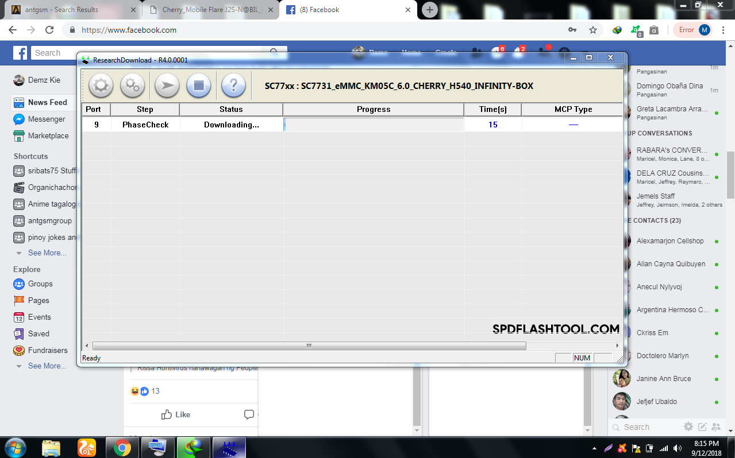
Task: Open chat with Janine Ann Bruce
Action: (667, 379)
